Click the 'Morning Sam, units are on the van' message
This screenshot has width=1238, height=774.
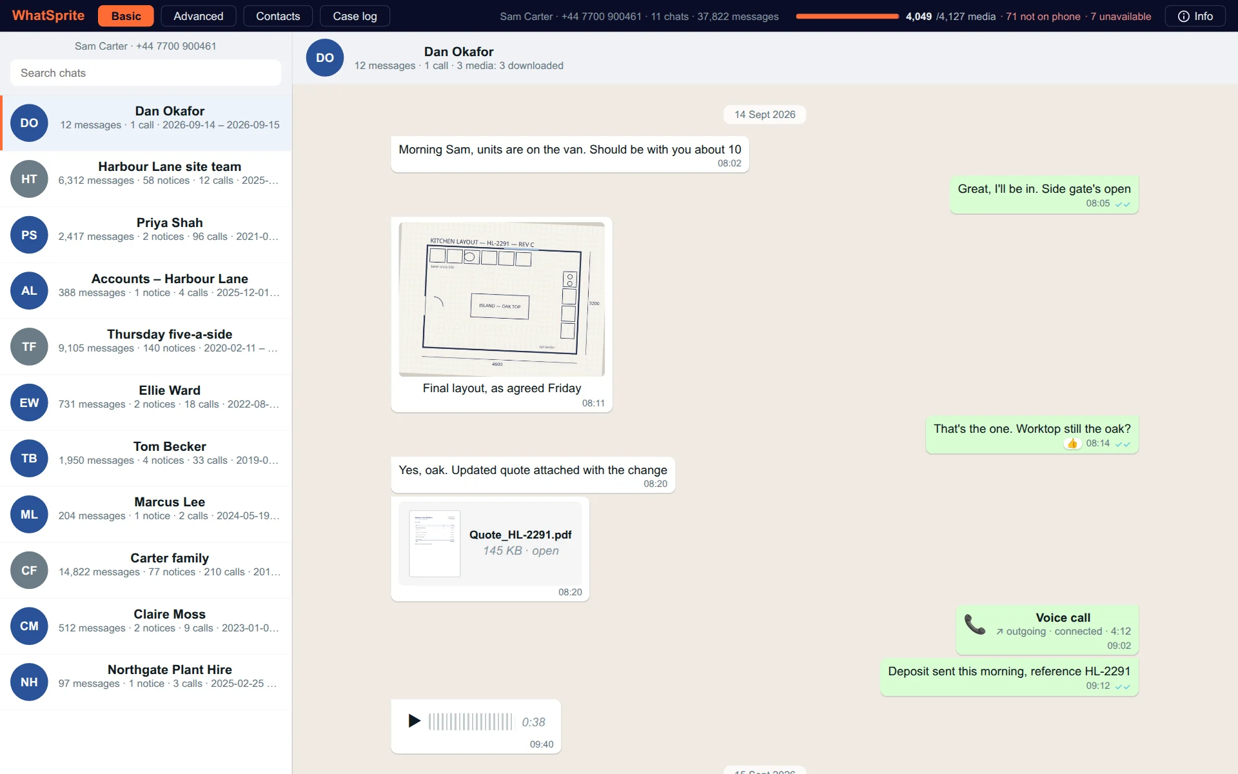click(x=570, y=155)
